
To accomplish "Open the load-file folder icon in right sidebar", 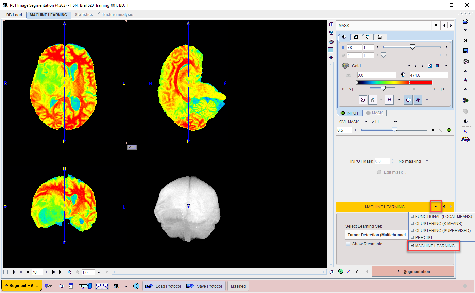I will point(466,22).
